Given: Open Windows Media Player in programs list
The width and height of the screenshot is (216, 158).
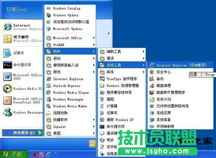Looking at the screenshot, I should [70, 92].
